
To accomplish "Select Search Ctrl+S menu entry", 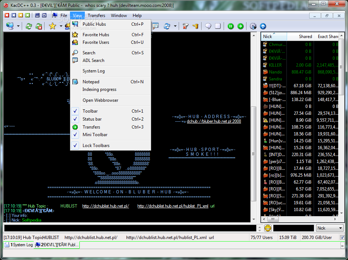I will coord(111,53).
